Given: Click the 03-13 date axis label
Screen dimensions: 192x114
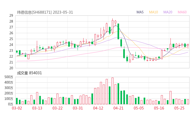Looking at the screenshot, I should (x=37, y=108).
